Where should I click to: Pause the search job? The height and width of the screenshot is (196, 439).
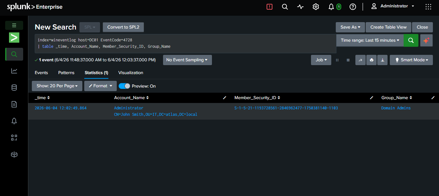click(337, 60)
